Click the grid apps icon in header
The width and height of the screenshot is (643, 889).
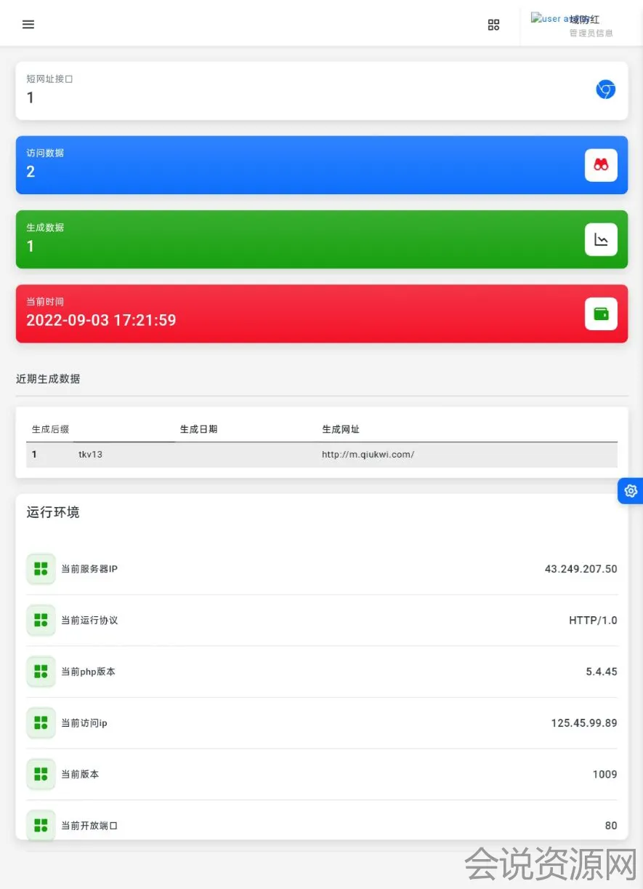coord(493,25)
